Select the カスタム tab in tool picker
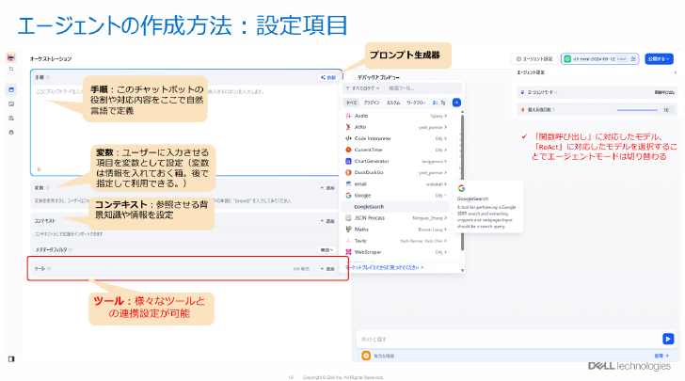The height and width of the screenshot is (381, 685). (x=393, y=103)
